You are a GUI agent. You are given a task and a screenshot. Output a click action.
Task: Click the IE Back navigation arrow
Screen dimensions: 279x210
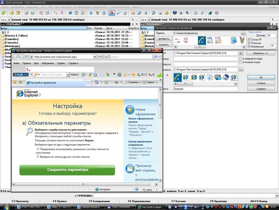click(x=16, y=57)
